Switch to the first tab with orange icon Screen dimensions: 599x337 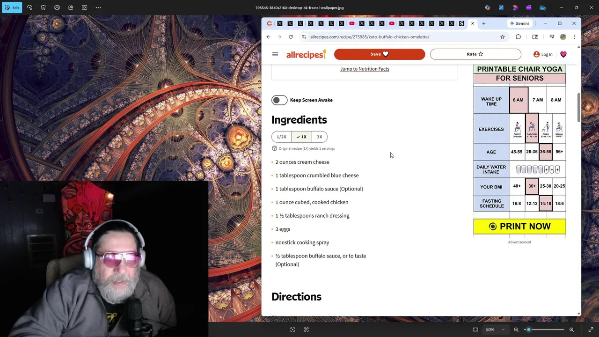point(270,23)
